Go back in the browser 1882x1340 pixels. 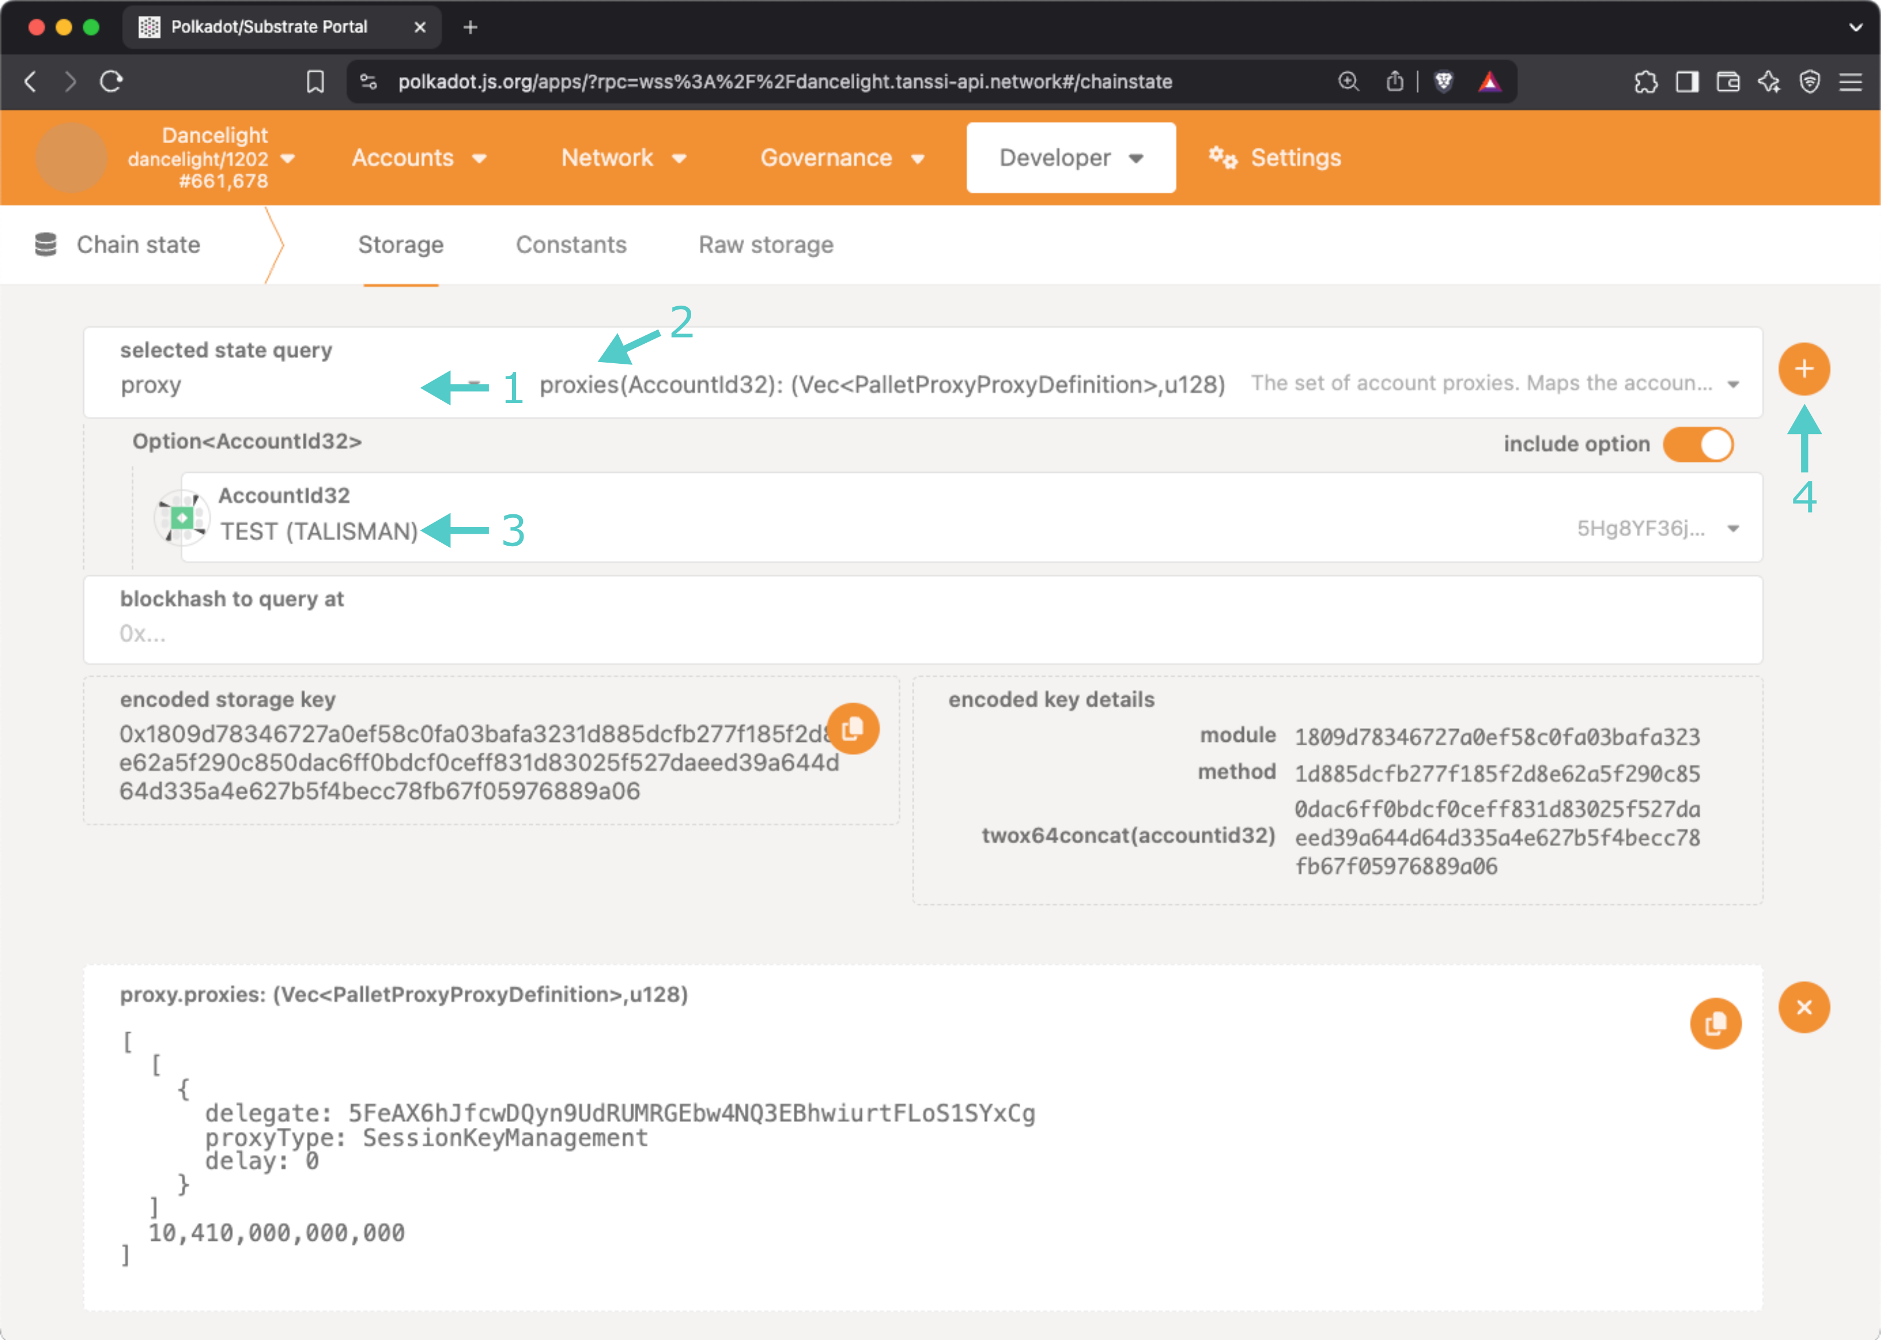coord(31,82)
